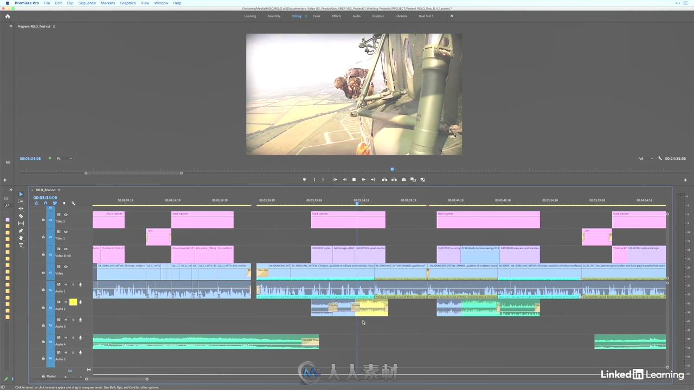Expand project panel chevrons near timeline

pyautogui.click(x=10, y=190)
